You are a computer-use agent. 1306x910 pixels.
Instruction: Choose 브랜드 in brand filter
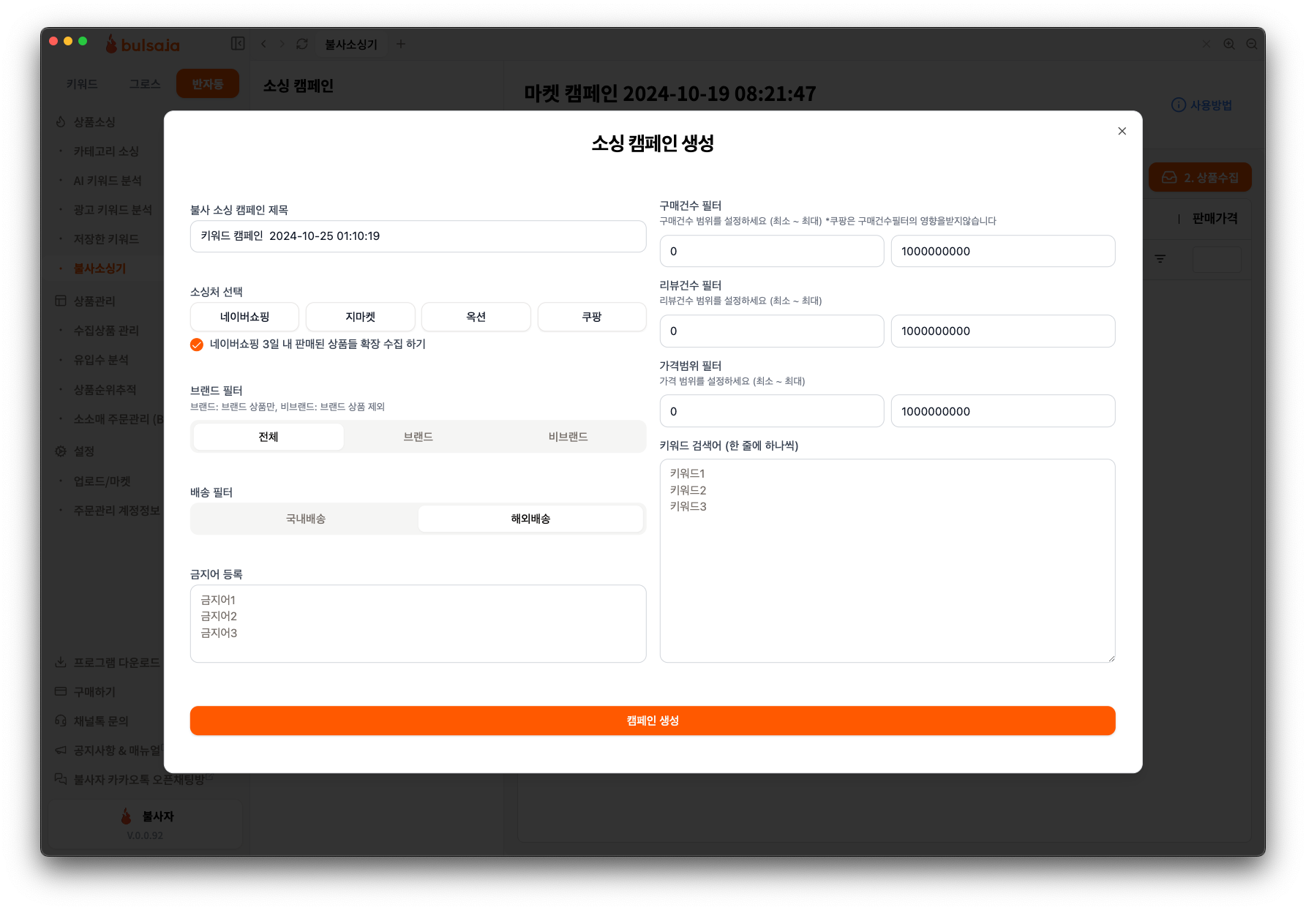[419, 437]
